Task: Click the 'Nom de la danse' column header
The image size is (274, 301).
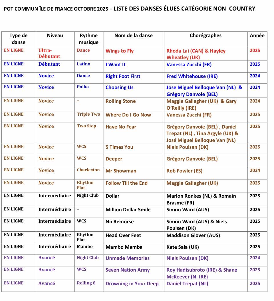Action: coord(133,36)
